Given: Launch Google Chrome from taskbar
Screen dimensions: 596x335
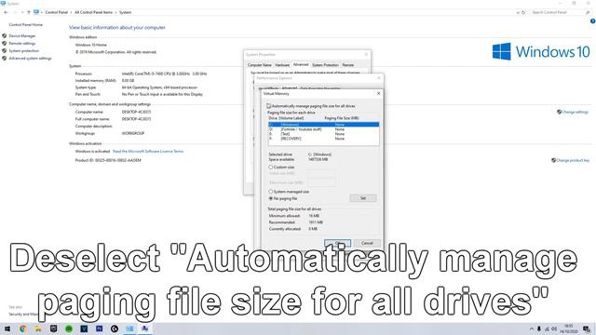Looking at the screenshot, I should click(22, 328).
